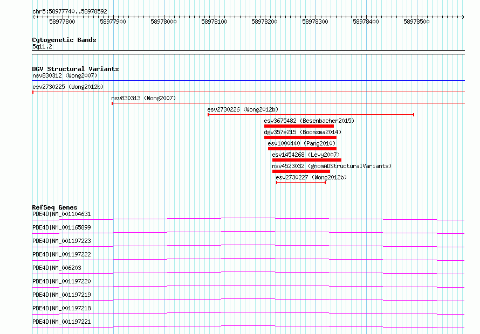The height and width of the screenshot is (334, 480).
Task: Click the 58978000 ruler coordinate
Action: coord(164,22)
